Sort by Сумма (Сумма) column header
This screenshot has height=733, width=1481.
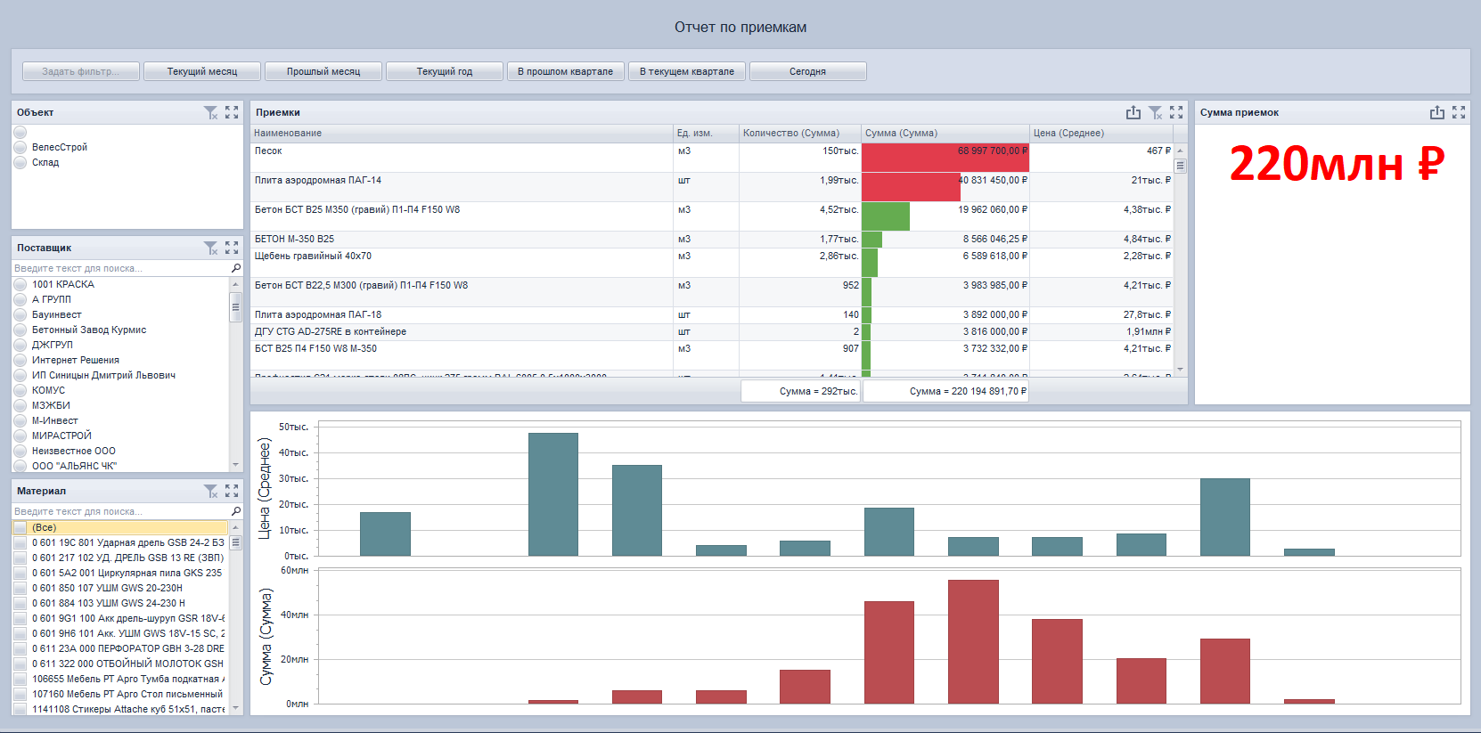[945, 133]
